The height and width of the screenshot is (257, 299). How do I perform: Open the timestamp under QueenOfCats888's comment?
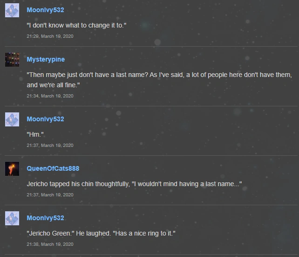click(50, 194)
